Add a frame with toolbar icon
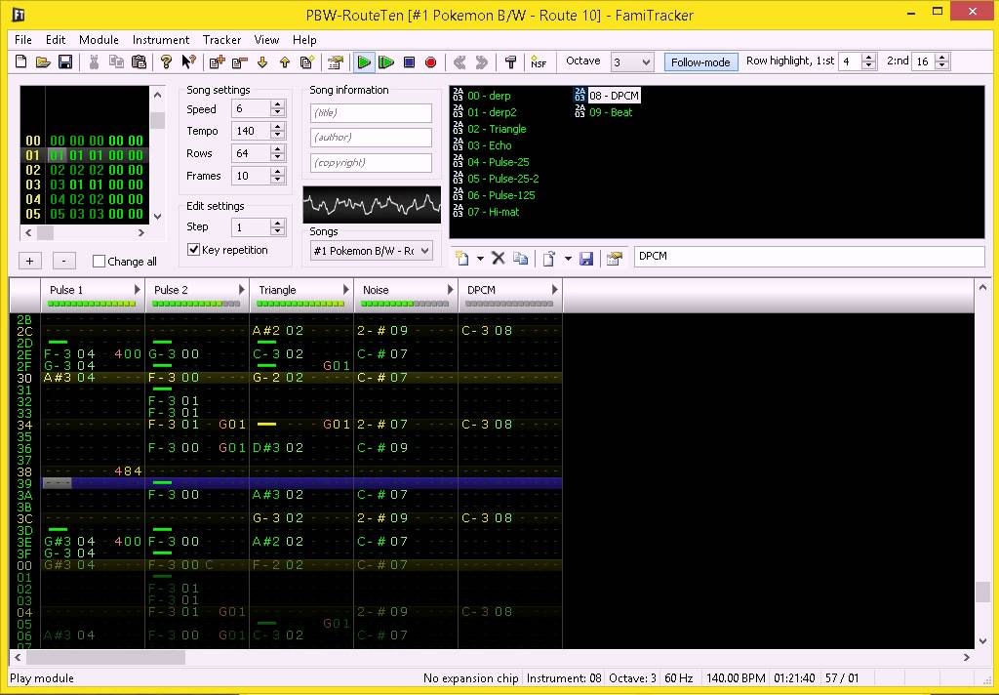999x695 pixels. pyautogui.click(x=218, y=61)
